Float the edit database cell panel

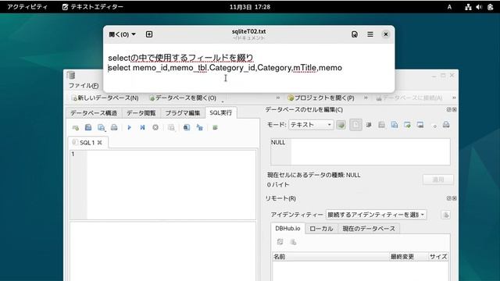449,109
